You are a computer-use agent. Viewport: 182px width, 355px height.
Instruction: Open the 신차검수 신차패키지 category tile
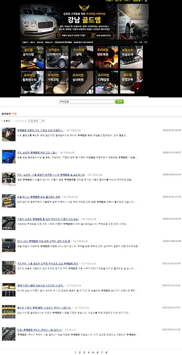click(57, 57)
